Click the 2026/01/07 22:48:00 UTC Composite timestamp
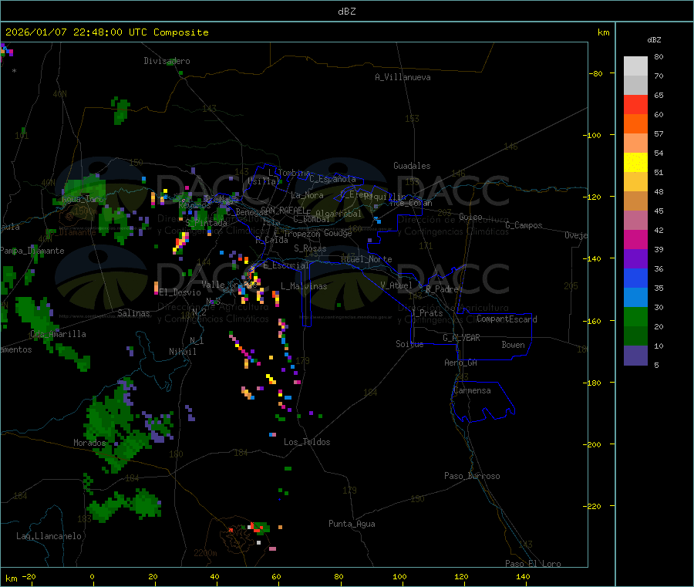The image size is (694, 587). [106, 32]
